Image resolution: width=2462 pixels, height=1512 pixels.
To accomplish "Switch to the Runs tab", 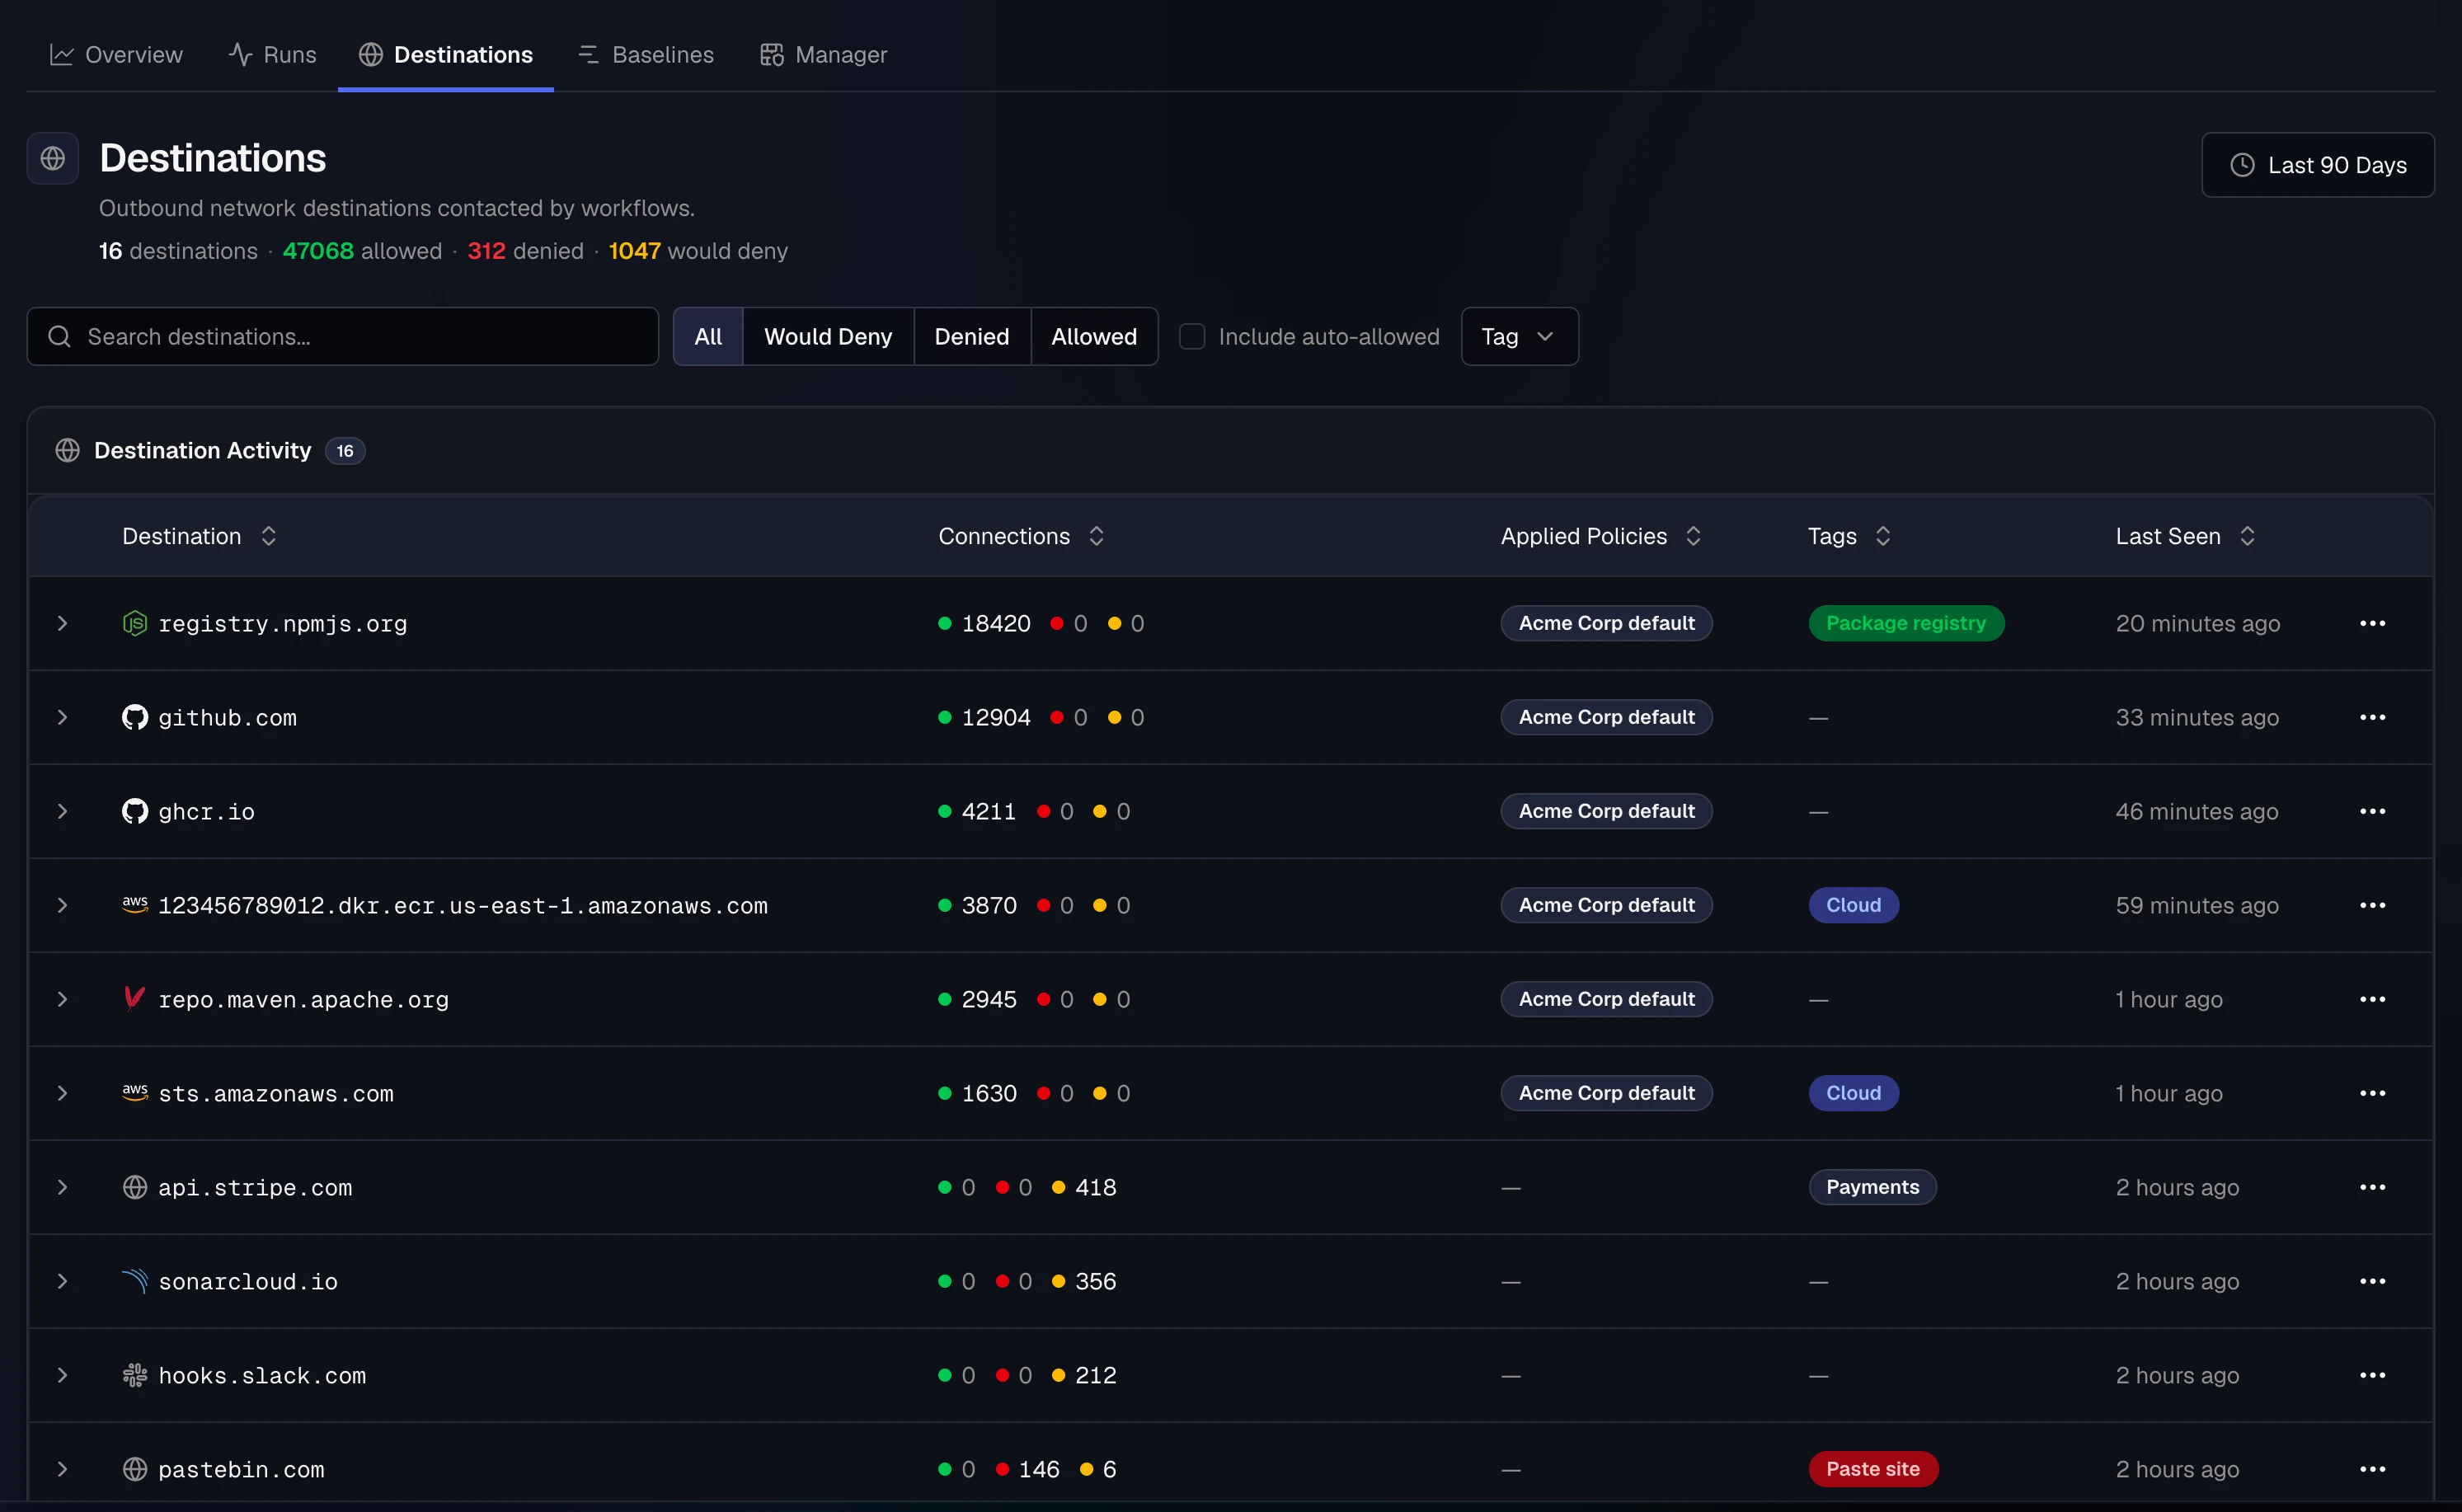I will (x=272, y=55).
